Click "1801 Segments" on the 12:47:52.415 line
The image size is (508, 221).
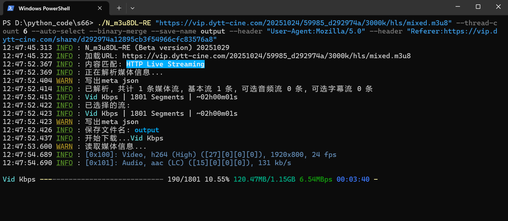tap(157, 97)
